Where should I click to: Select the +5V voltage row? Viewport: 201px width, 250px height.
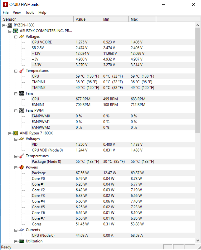click(x=113, y=59)
